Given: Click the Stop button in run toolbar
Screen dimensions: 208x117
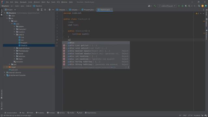Looking at the screenshot, I should (x=195, y=6).
